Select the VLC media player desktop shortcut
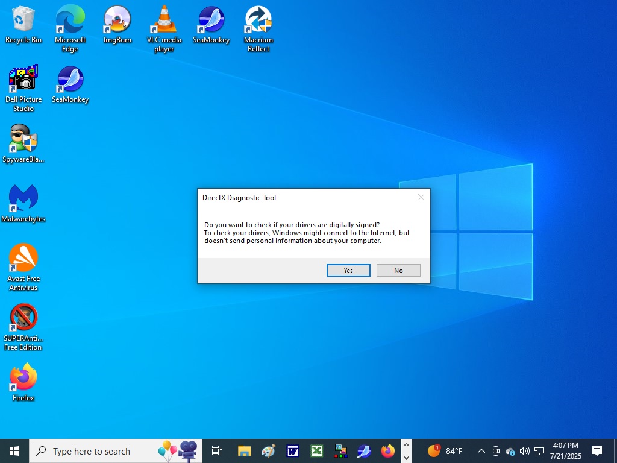 click(x=164, y=29)
